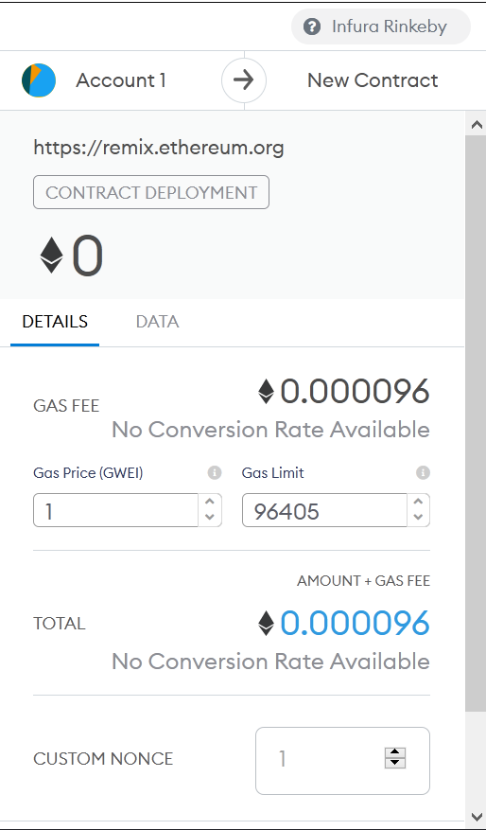Click the scrollbar down arrow
Viewport: 486px width, 830px height.
(476, 816)
